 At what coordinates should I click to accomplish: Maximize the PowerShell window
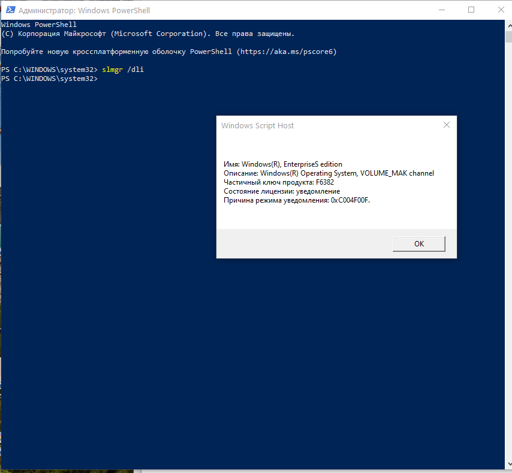[471, 10]
